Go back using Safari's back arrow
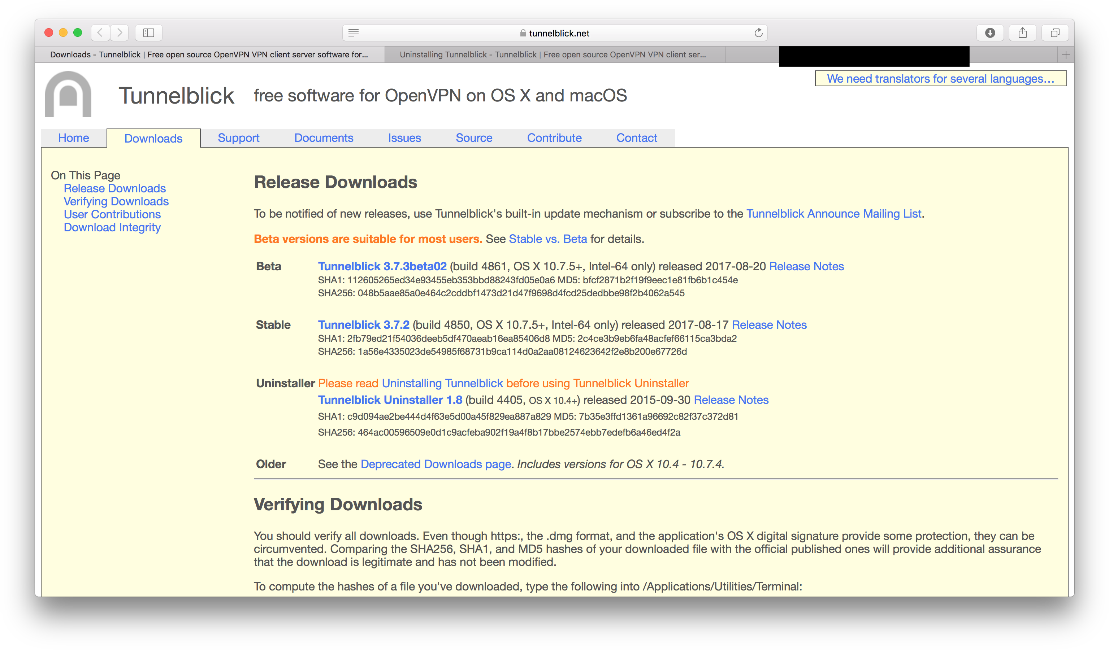 [100, 32]
